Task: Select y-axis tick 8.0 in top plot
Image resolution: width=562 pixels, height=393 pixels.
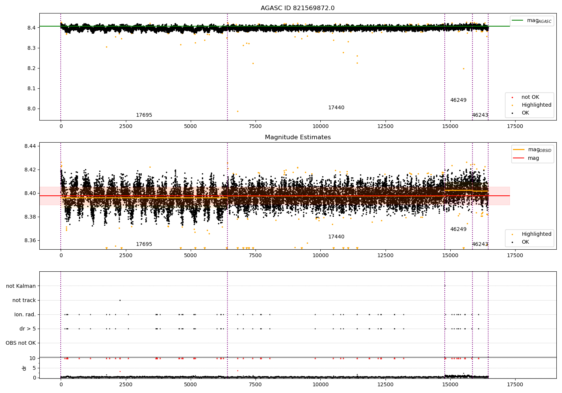Action: tap(31, 109)
